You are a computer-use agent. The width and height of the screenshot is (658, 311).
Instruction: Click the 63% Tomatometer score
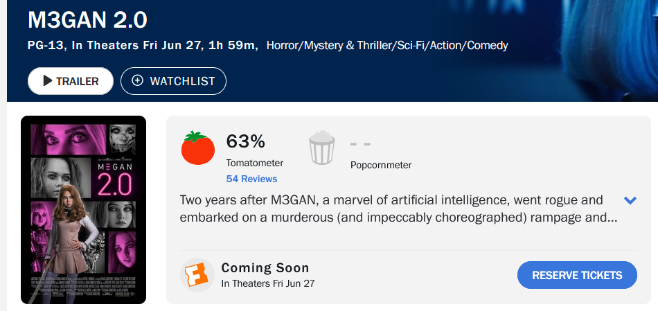[x=245, y=141]
